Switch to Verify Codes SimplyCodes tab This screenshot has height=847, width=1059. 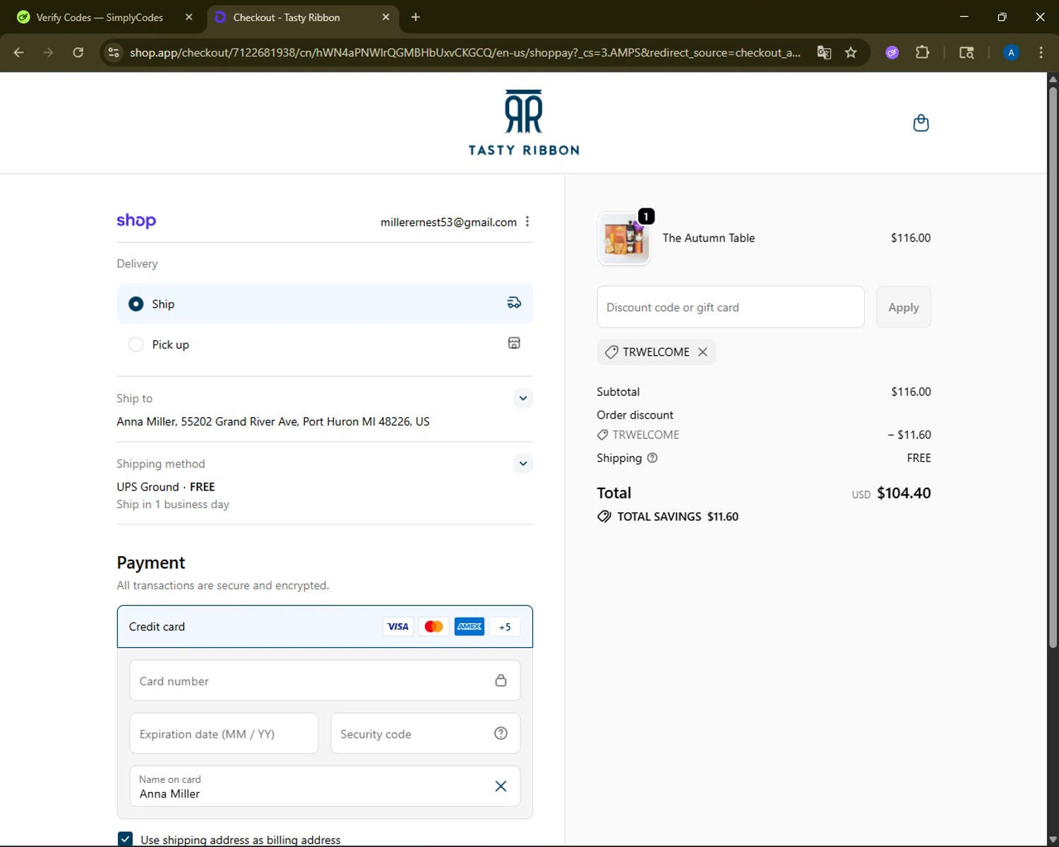(100, 18)
